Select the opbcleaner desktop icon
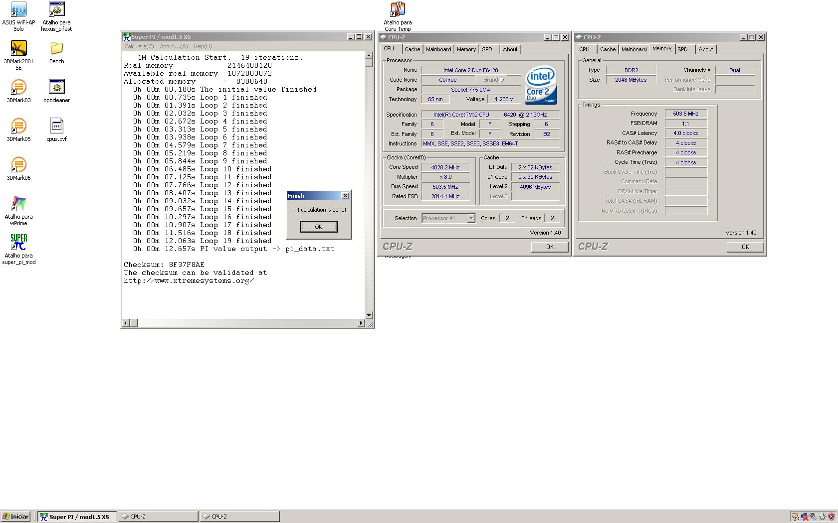This screenshot has width=838, height=523. pos(56,91)
